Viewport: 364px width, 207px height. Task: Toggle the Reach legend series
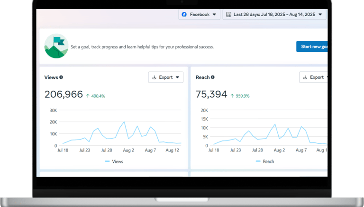coord(265,161)
